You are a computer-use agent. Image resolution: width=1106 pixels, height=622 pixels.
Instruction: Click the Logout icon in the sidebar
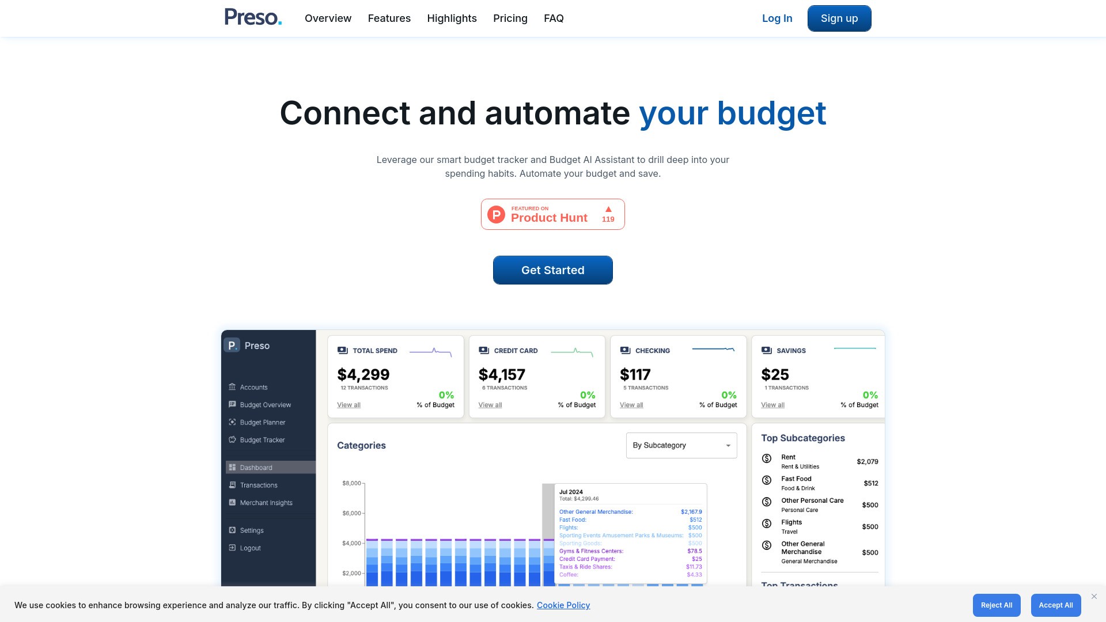coord(232,548)
